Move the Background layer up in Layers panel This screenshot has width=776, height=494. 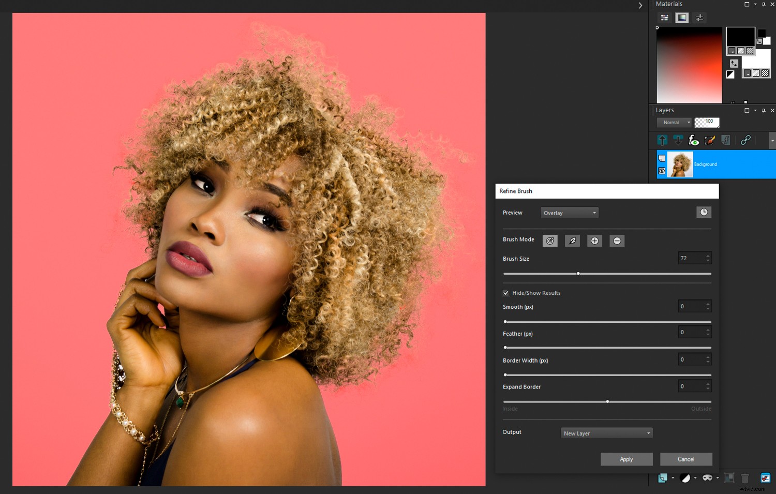663,140
